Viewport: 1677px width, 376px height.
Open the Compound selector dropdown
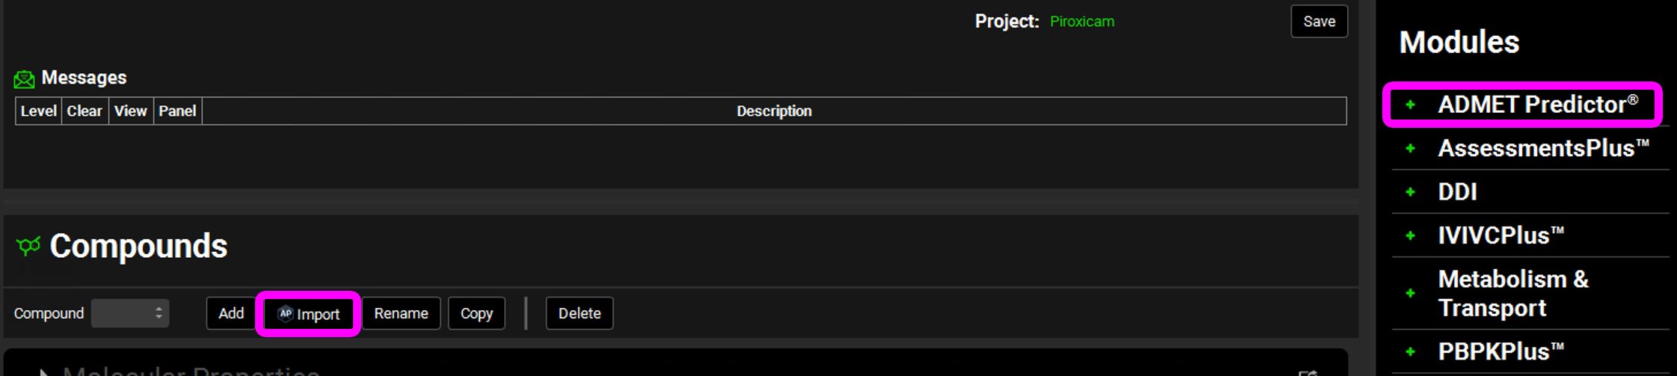[x=130, y=313]
